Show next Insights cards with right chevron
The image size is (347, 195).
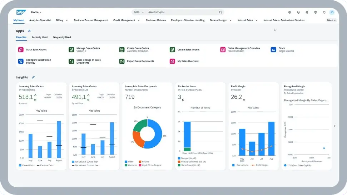pos(334,126)
